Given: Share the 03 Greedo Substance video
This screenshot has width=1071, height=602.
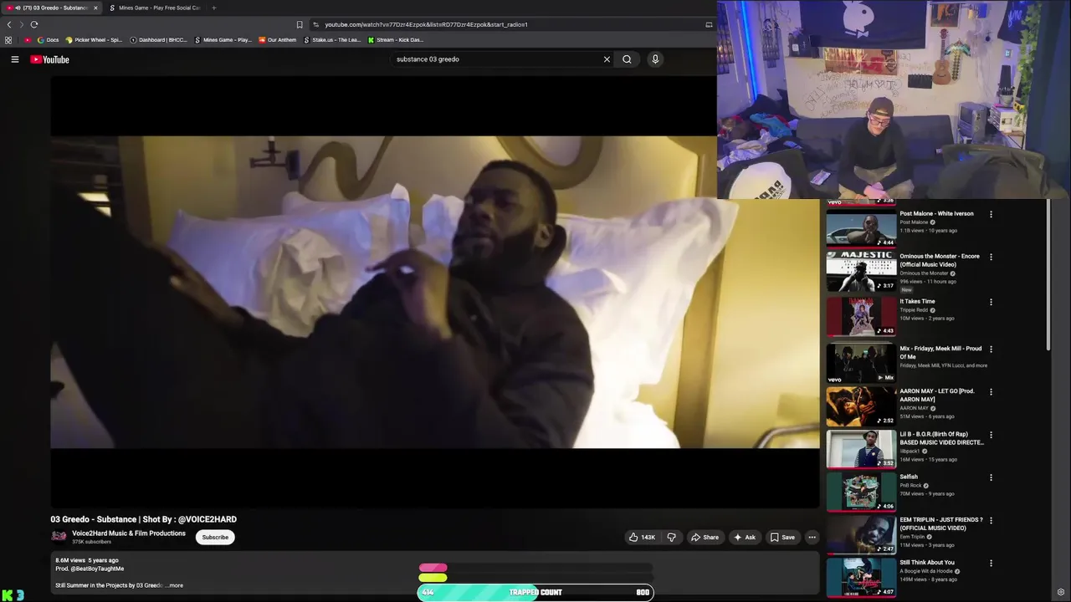Looking at the screenshot, I should [705, 538].
